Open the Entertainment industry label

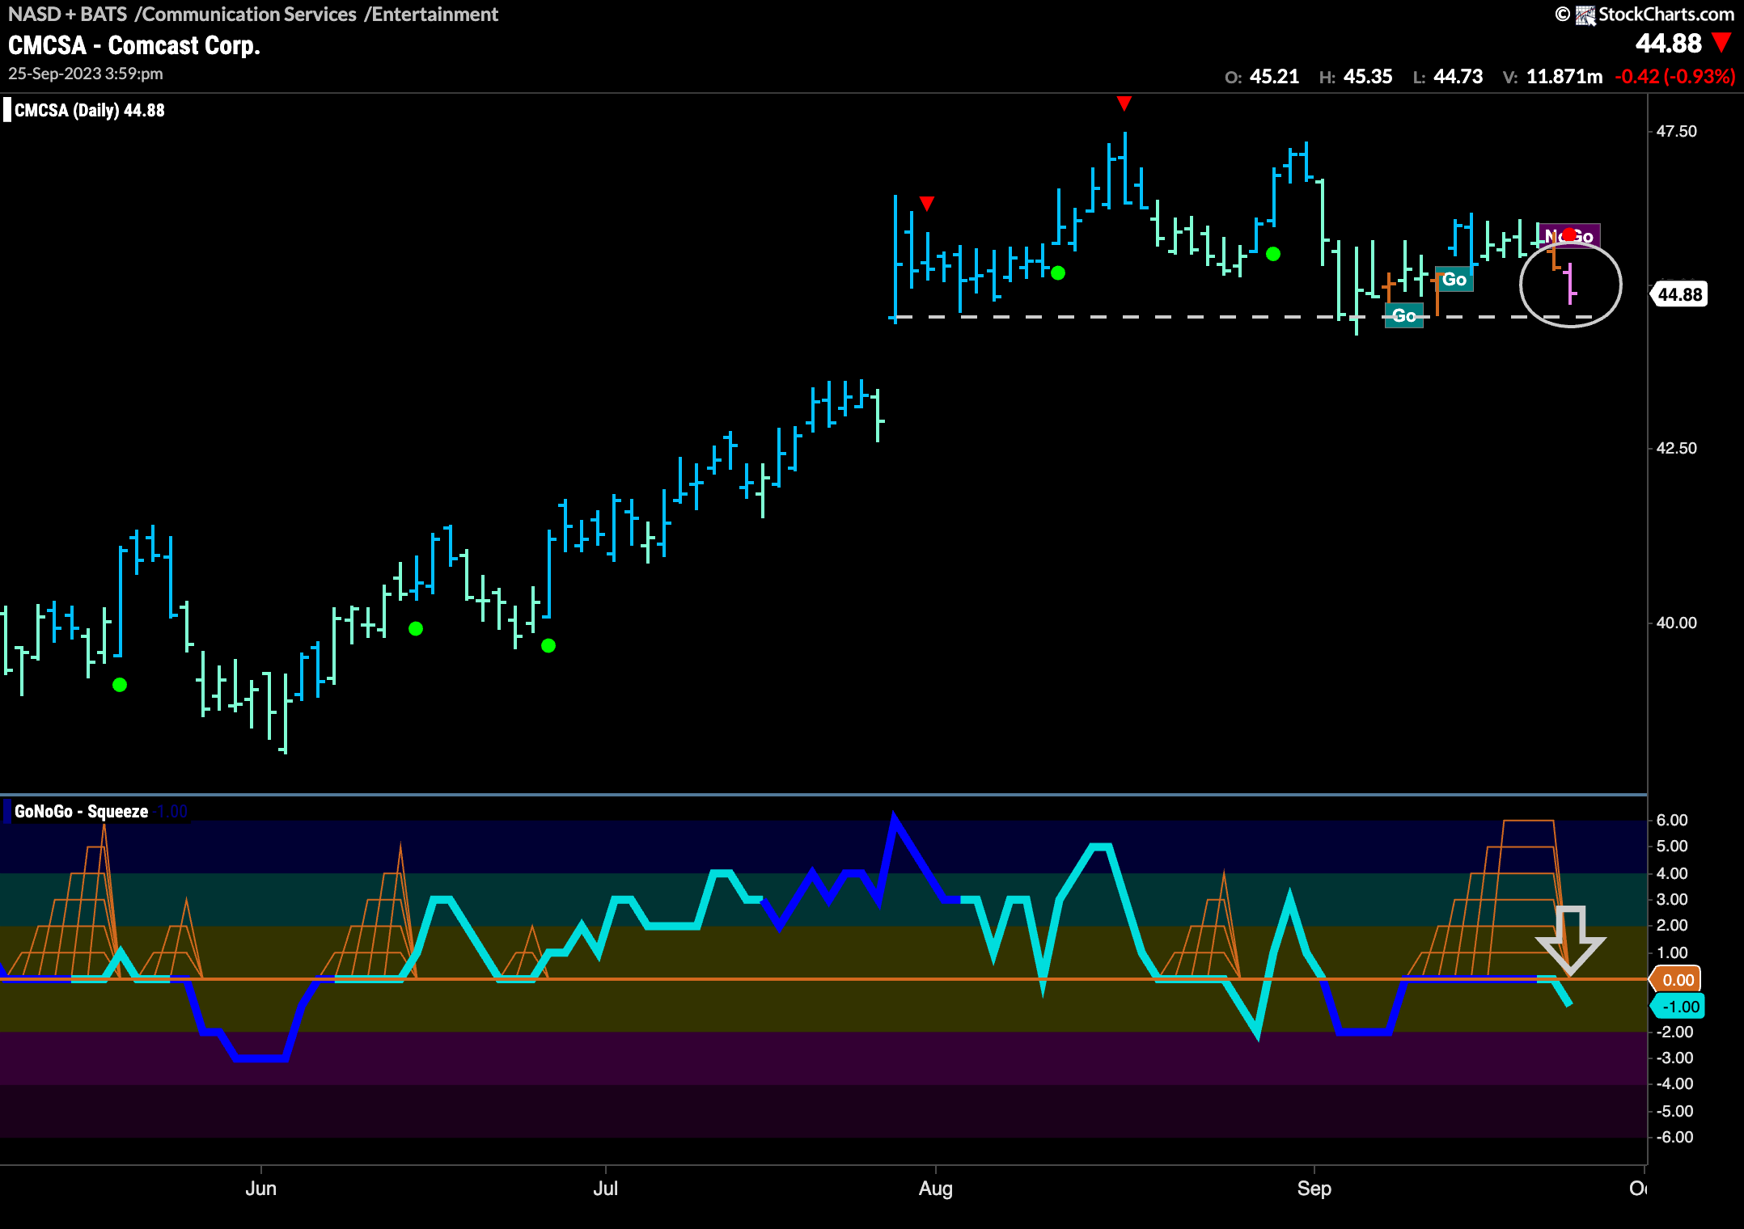pos(431,15)
